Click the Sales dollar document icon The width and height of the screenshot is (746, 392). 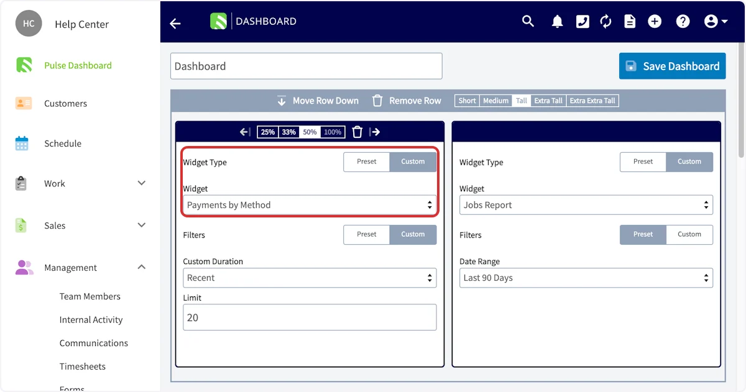click(21, 226)
